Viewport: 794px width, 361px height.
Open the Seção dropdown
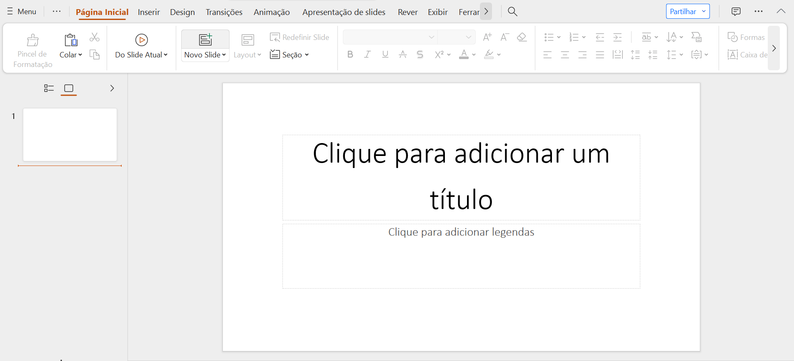pos(290,54)
